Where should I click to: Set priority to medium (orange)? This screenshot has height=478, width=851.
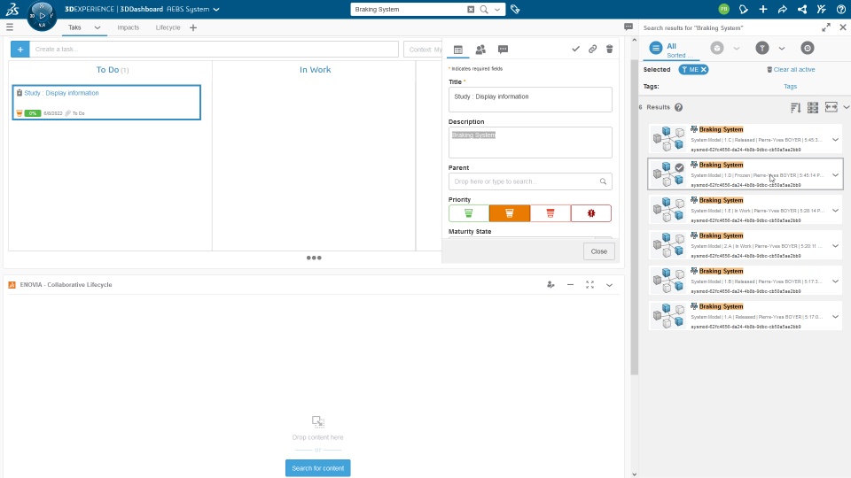[x=510, y=213]
